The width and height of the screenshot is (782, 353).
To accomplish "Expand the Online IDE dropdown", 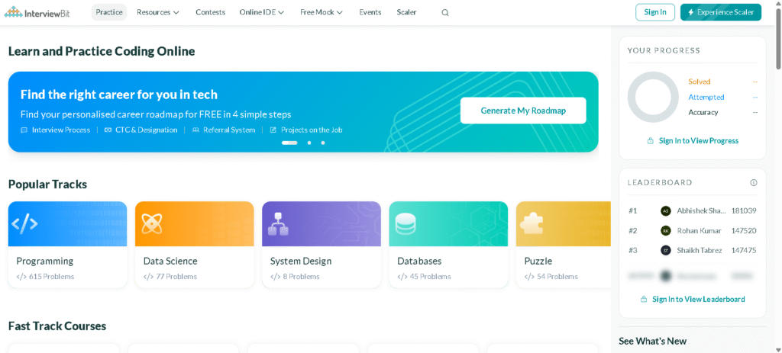I will point(261,12).
